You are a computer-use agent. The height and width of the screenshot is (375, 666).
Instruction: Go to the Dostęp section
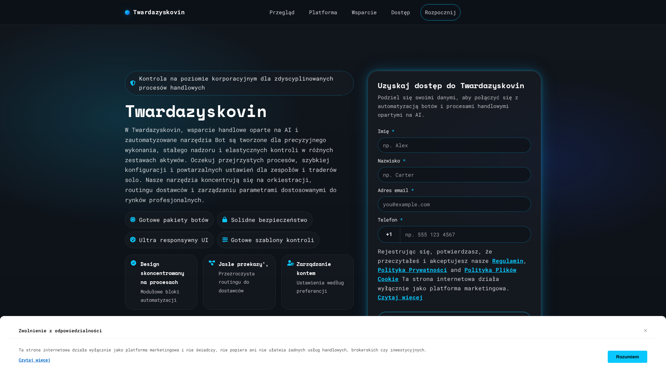[x=401, y=12]
